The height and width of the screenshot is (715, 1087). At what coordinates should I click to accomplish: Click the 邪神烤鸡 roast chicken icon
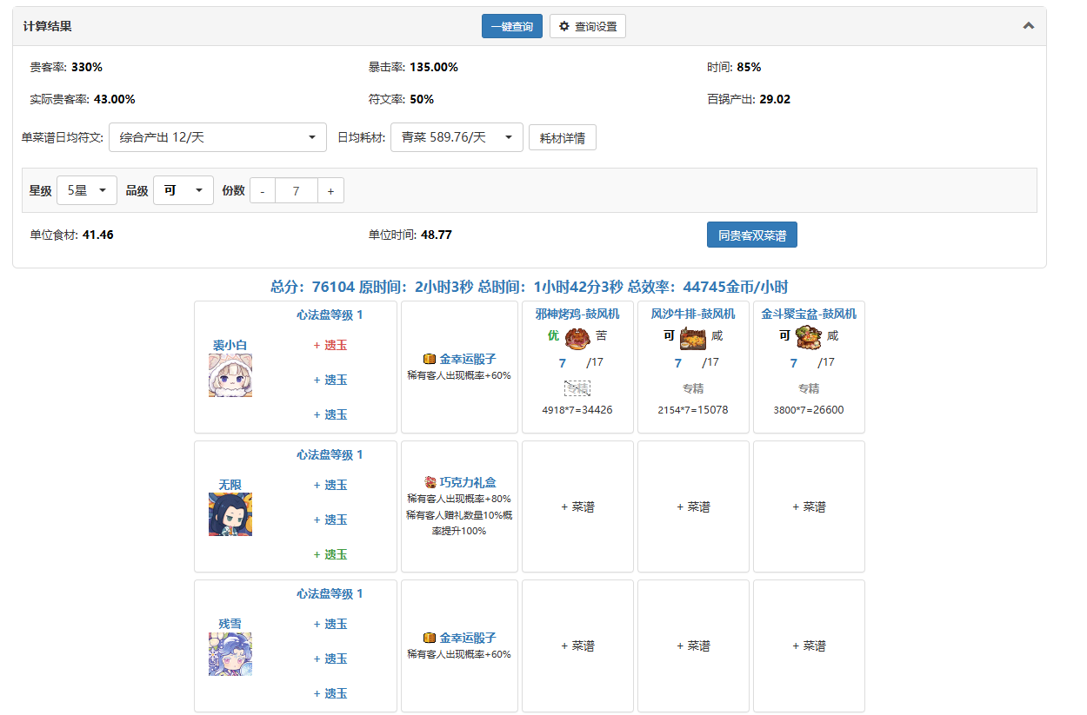(x=577, y=337)
